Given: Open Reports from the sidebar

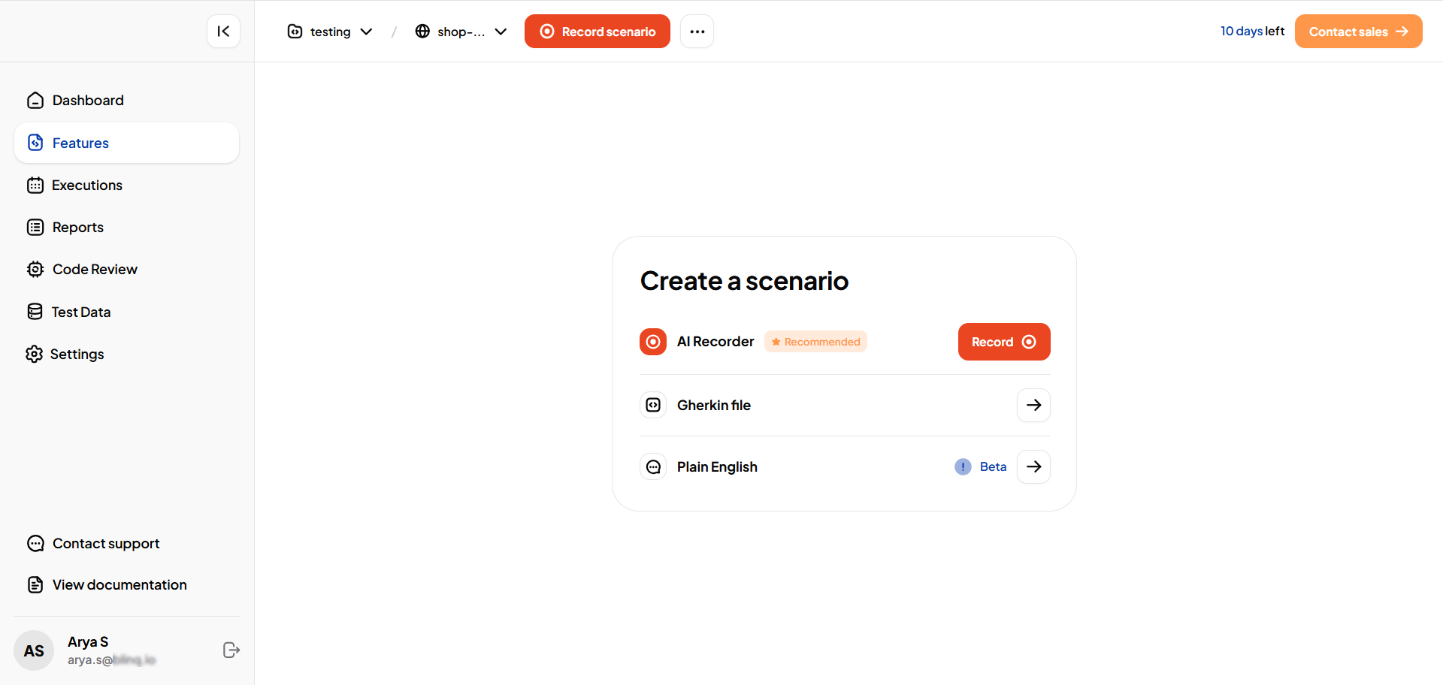Looking at the screenshot, I should [77, 228].
